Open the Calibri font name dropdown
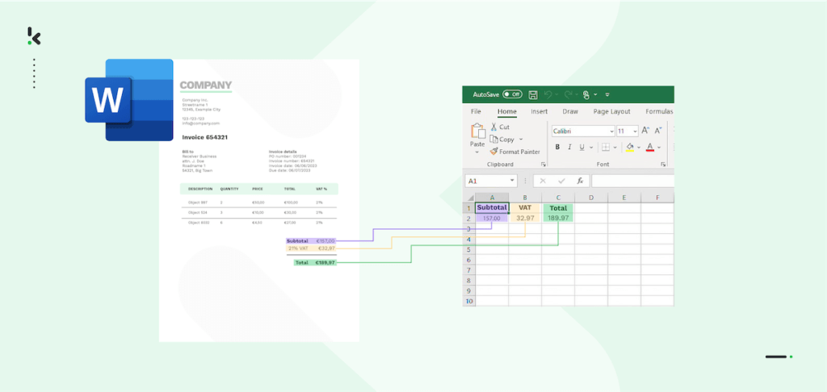Viewport: 827px width, 392px height. pyautogui.click(x=611, y=131)
